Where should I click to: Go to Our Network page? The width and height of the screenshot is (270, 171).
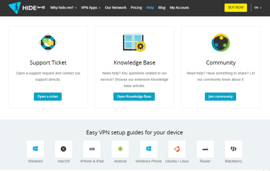(x=115, y=8)
